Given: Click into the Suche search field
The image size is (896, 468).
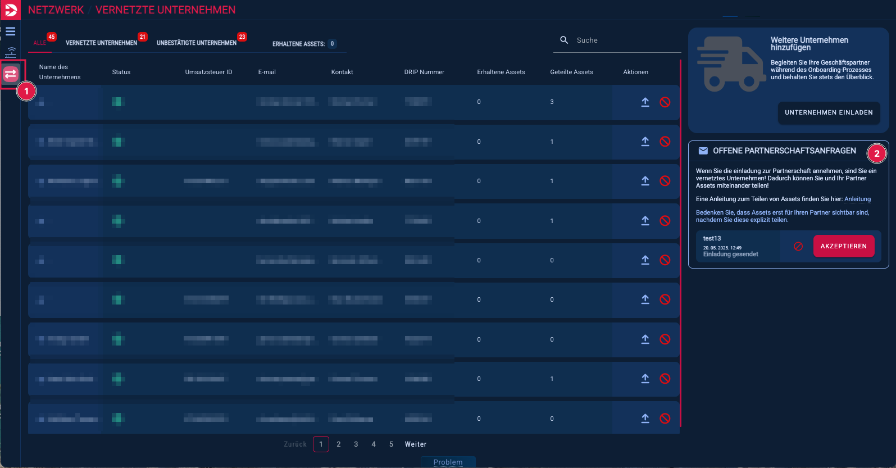Looking at the screenshot, I should pyautogui.click(x=624, y=40).
